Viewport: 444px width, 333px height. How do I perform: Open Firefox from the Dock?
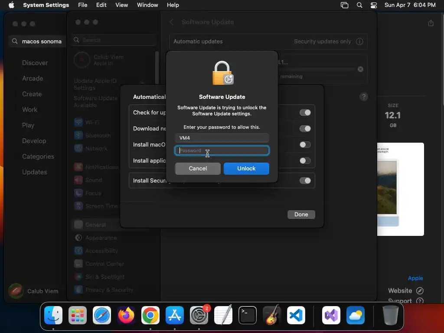(126, 315)
